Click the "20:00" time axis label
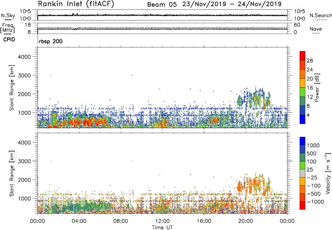Image resolution: width=332 pixels, height=230 pixels. click(246, 221)
